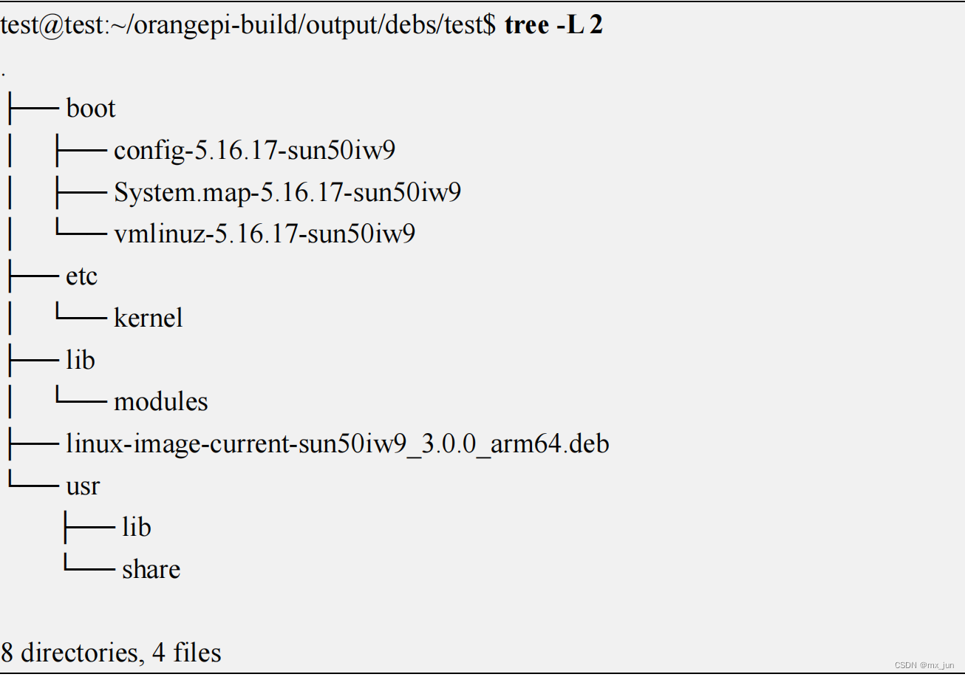965x677 pixels.
Task: Click the CSDN @mx_jun watermark
Action: [x=924, y=665]
